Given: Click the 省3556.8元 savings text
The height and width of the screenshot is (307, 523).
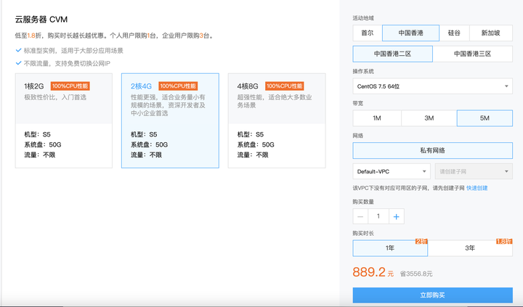Looking at the screenshot, I should click(416, 274).
